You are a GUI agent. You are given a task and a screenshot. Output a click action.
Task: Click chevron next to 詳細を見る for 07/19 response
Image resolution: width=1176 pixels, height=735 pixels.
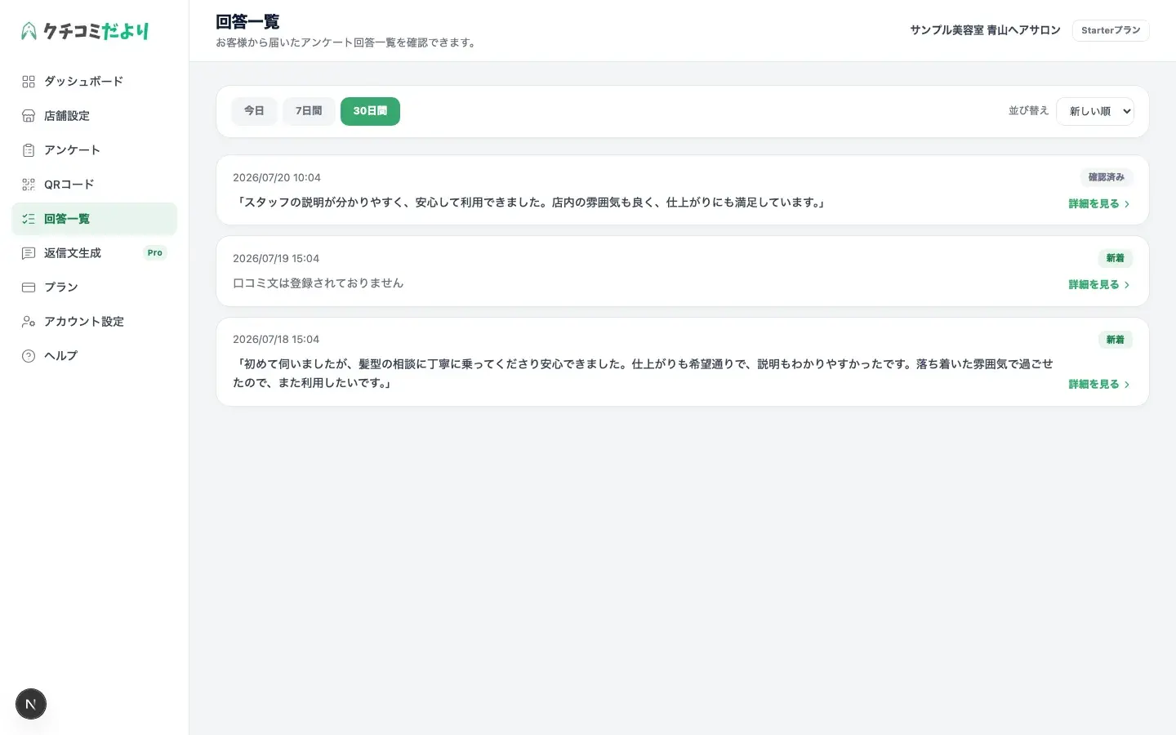tap(1127, 285)
